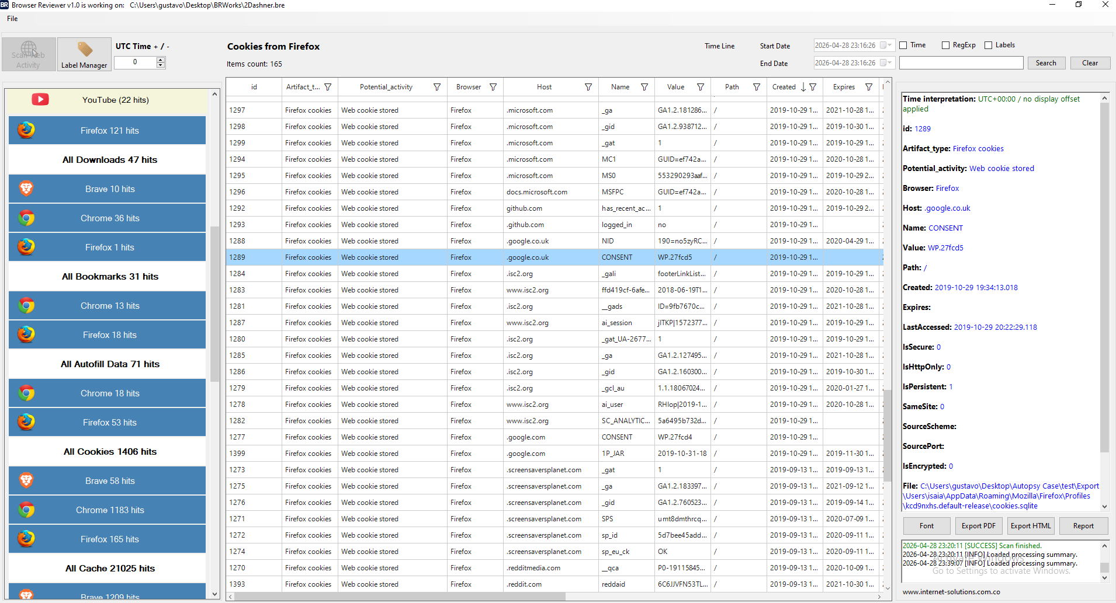
Task: Select the row with name 1P_JAR
Action: [554, 453]
